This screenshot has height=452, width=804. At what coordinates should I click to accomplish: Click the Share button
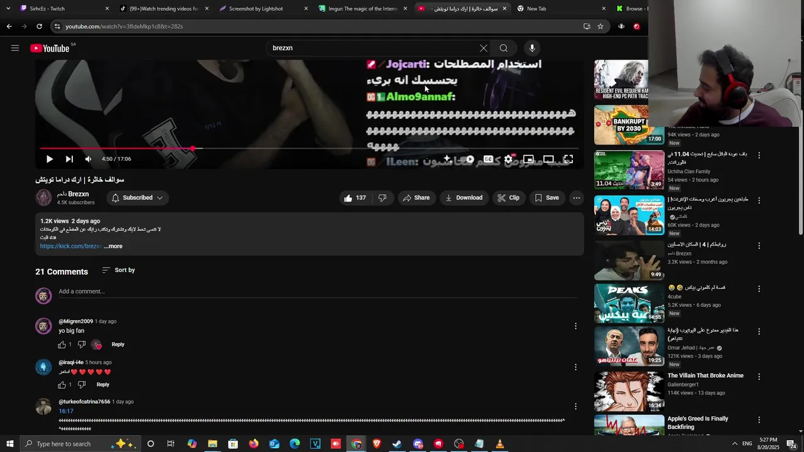coord(416,198)
